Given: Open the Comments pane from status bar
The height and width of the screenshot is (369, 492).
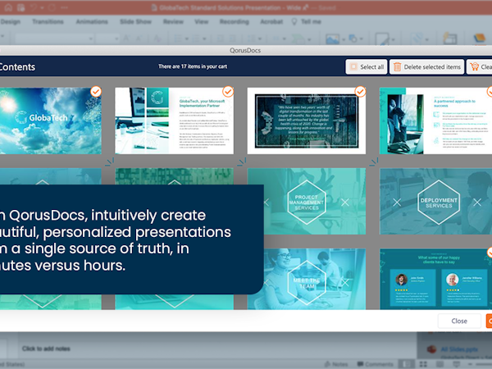Looking at the screenshot, I should click(374, 363).
